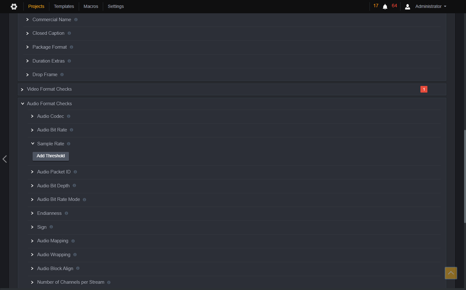Screen dimensions: 466x290
Task: Open the Settings menu item
Action: pos(116,6)
